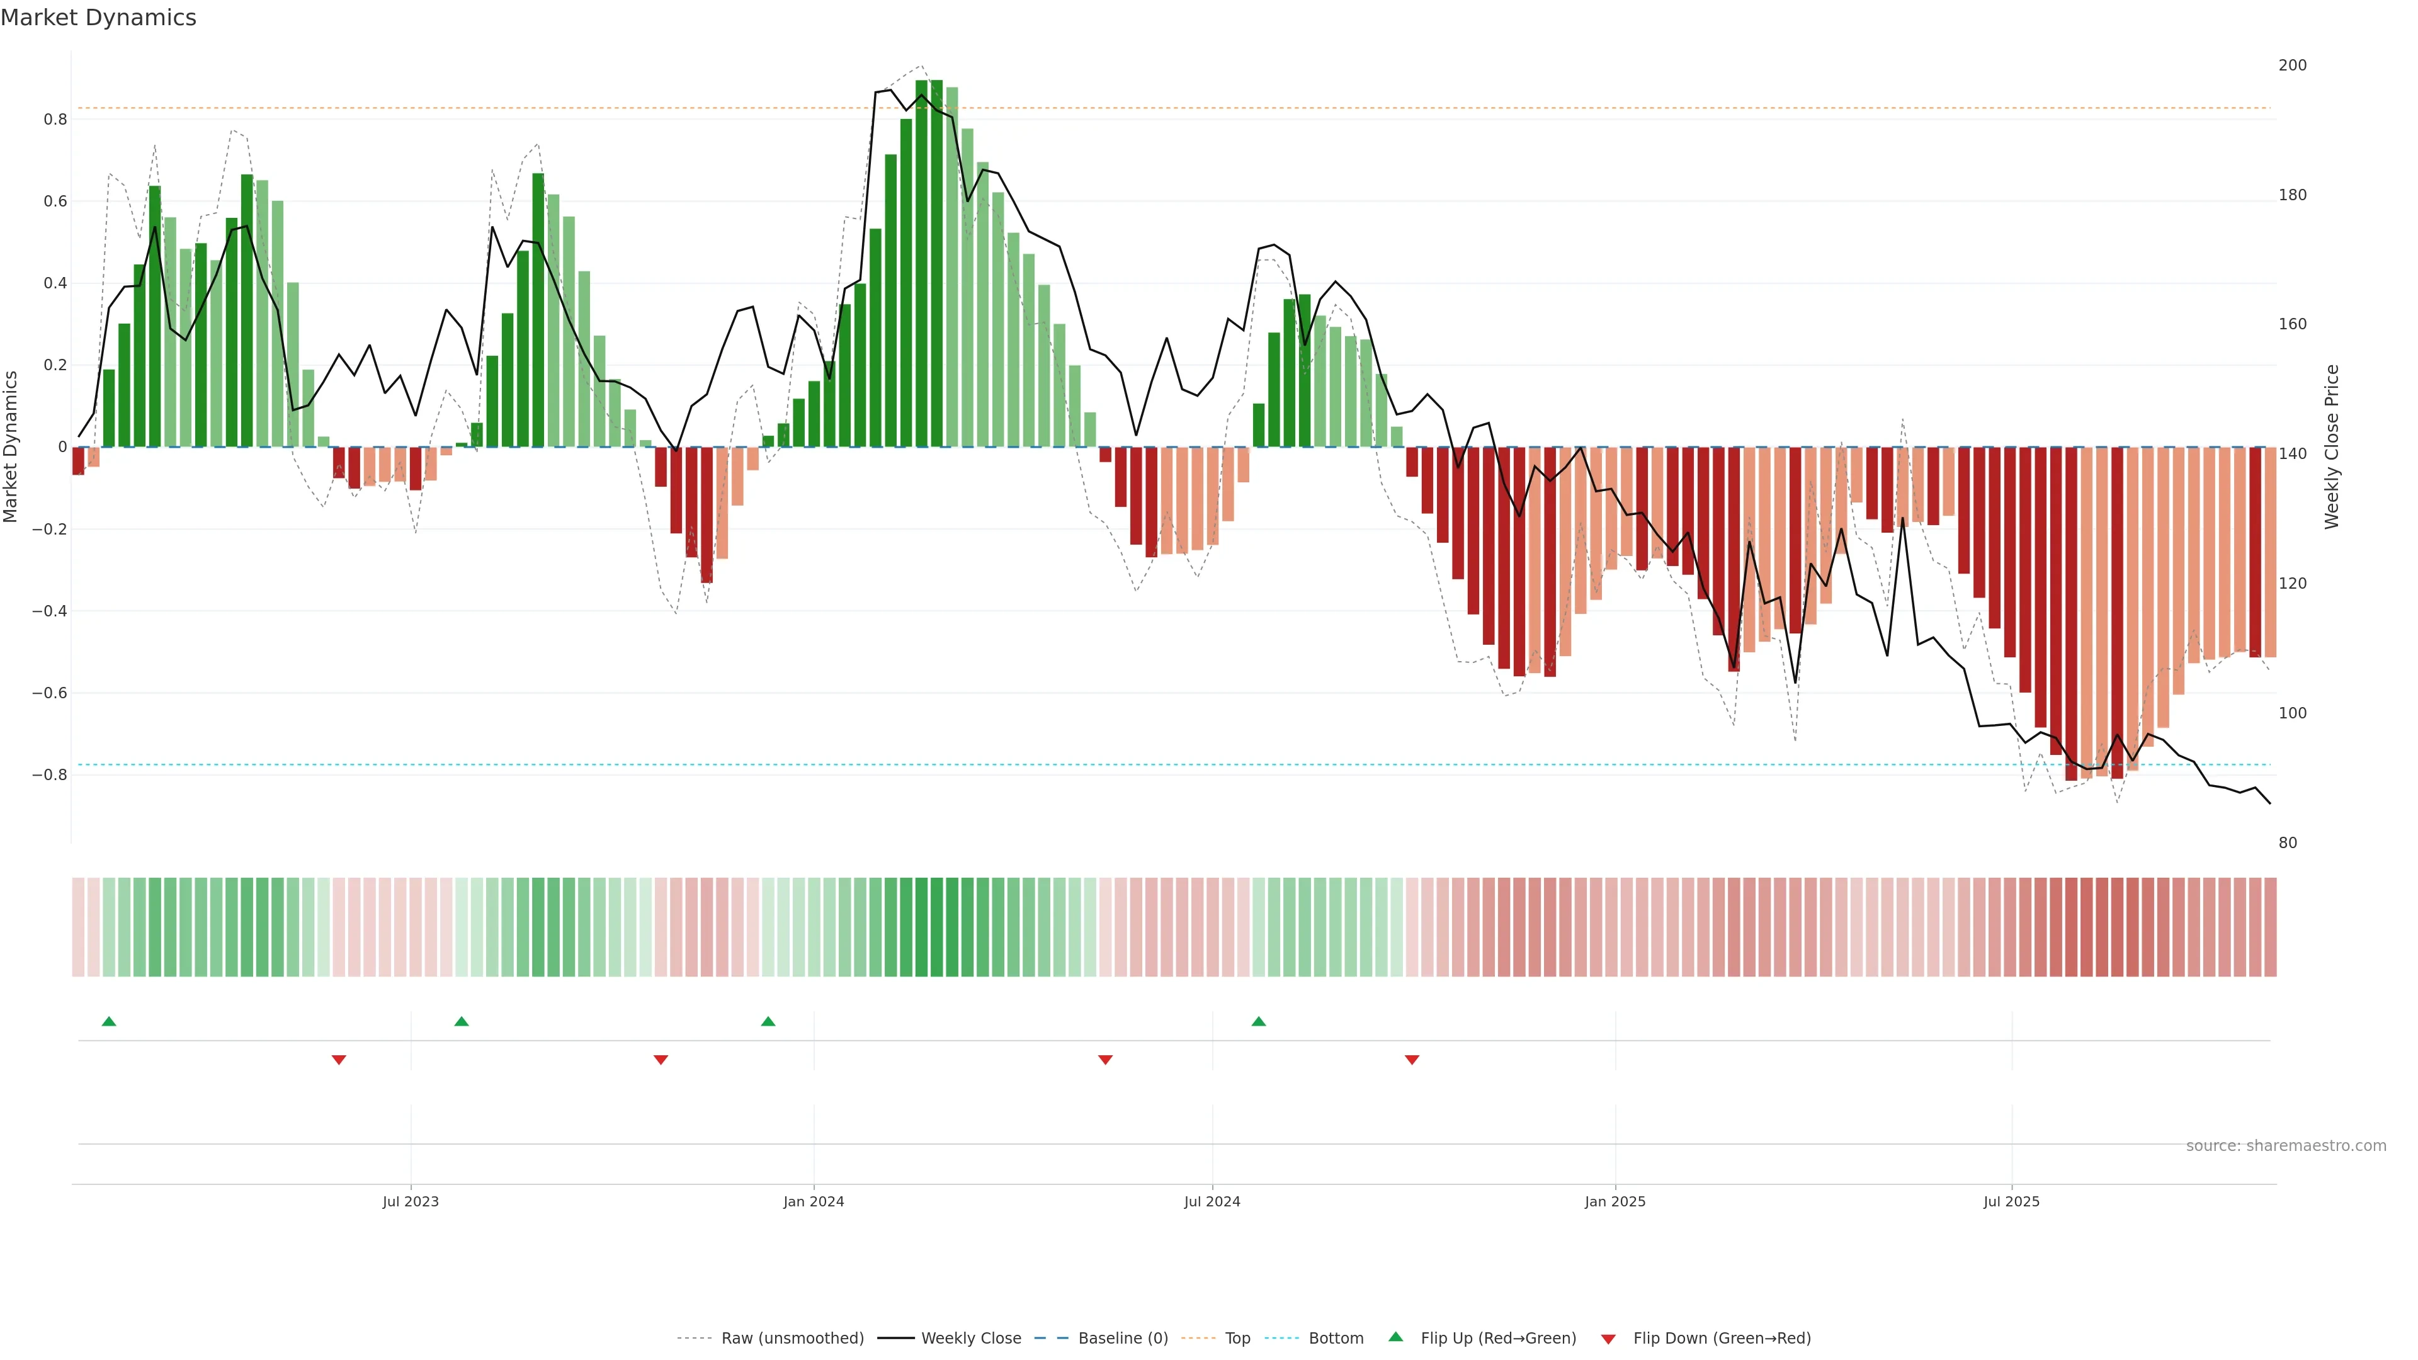Click the Jul 2025 x-axis label
2418x1360 pixels.
pyautogui.click(x=2011, y=1201)
